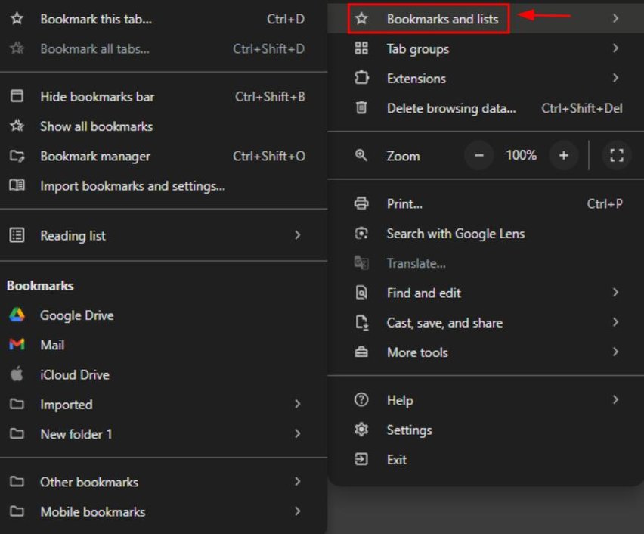Click the window icon next to Hide bookmarks bar

pos(17,96)
